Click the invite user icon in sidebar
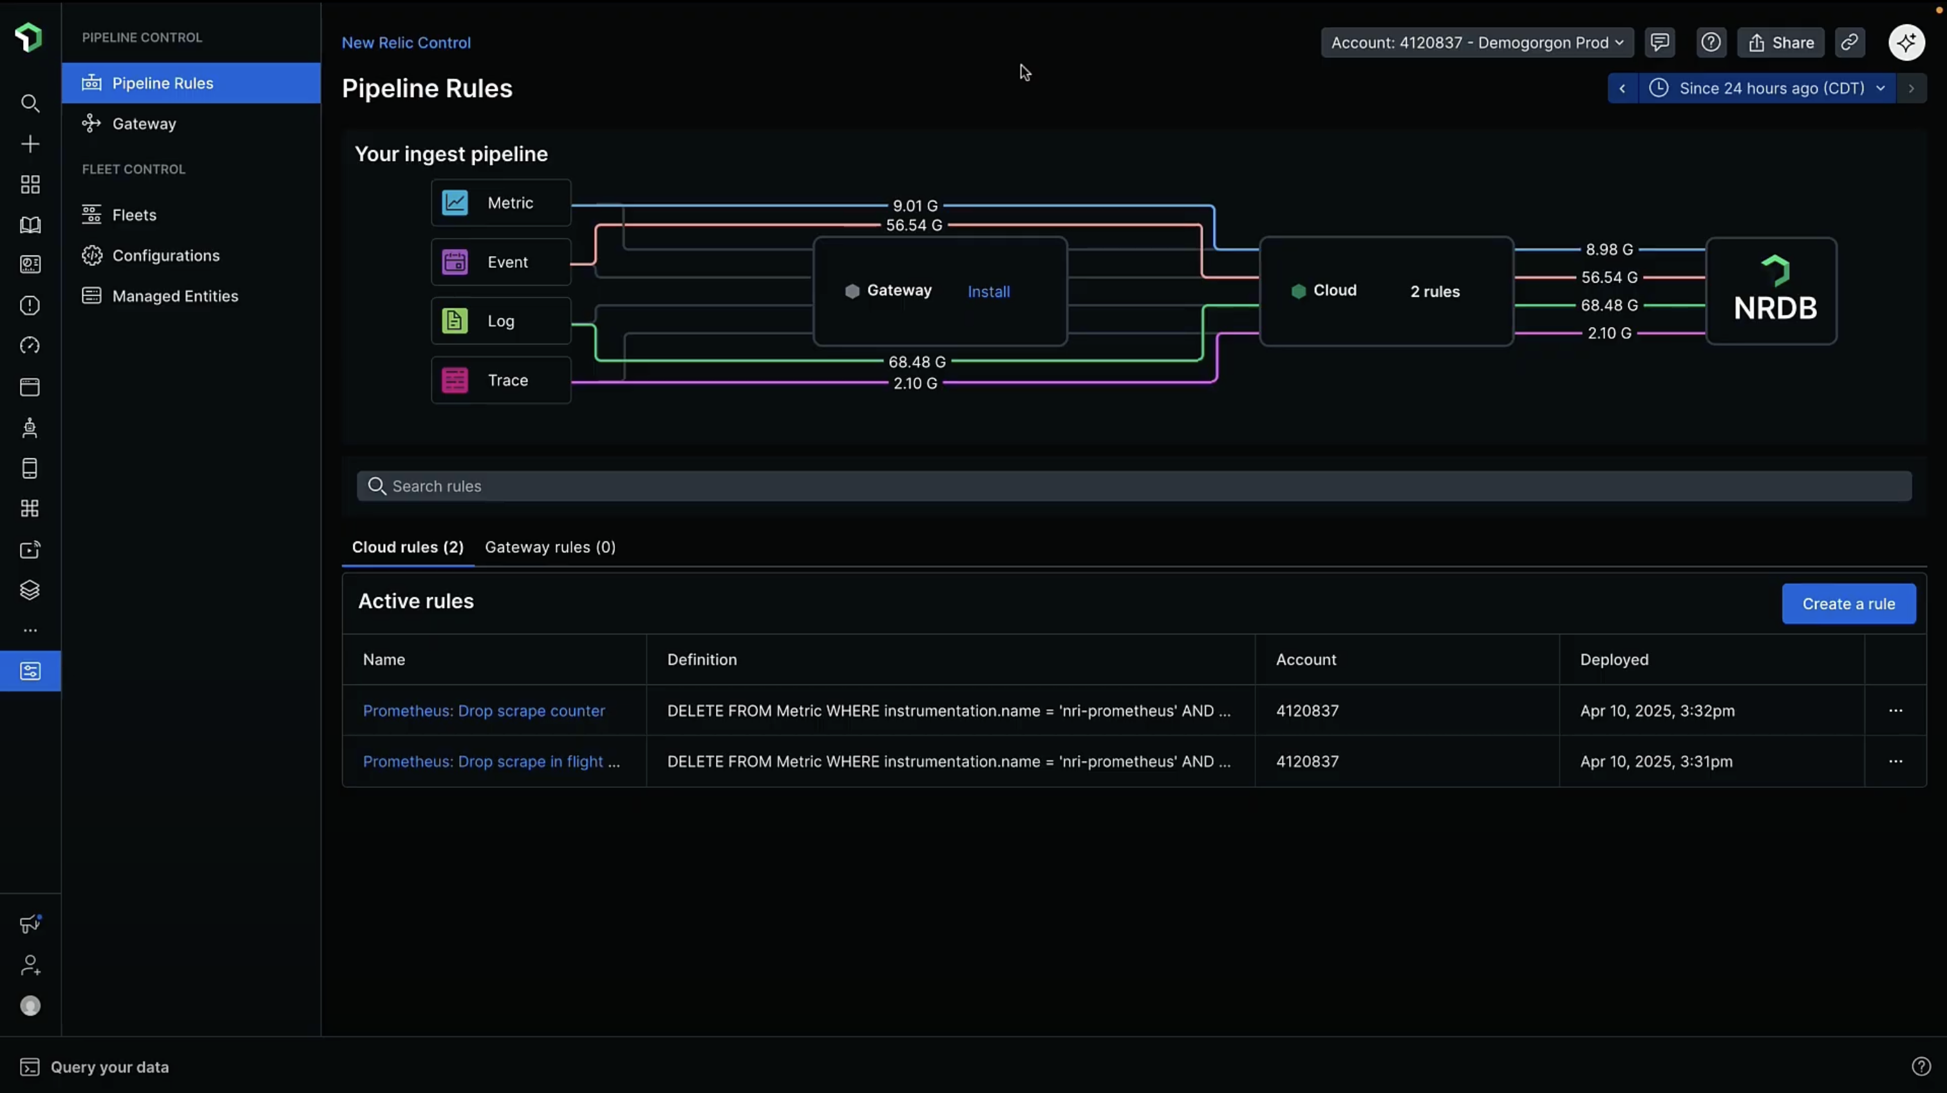 click(30, 966)
